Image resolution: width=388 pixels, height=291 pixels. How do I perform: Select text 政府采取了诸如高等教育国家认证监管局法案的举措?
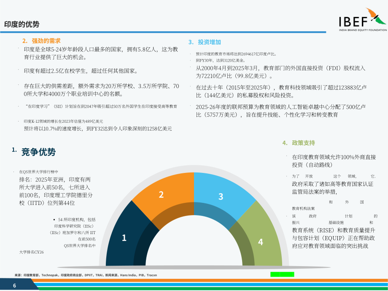[333, 188]
